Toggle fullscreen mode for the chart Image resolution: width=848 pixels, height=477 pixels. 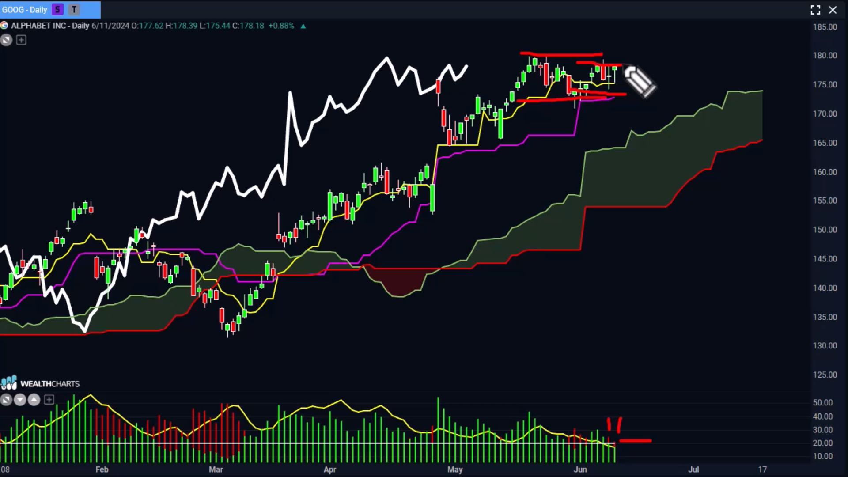point(815,10)
